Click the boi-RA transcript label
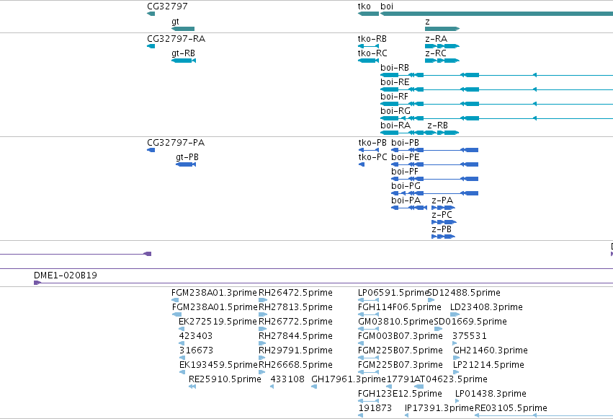Viewport: 613px width, 419px height. (x=395, y=125)
